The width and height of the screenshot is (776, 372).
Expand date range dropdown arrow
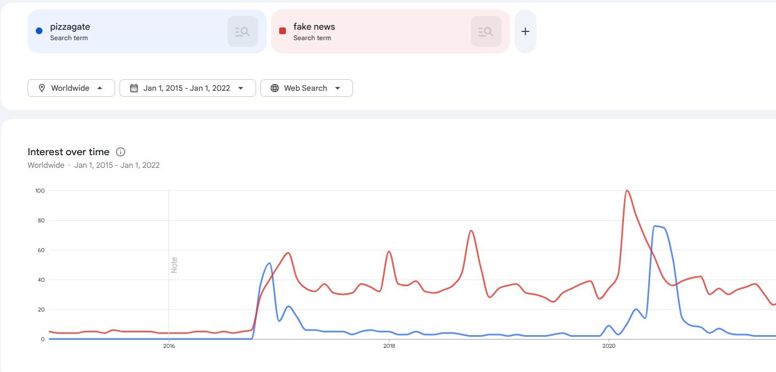click(241, 88)
